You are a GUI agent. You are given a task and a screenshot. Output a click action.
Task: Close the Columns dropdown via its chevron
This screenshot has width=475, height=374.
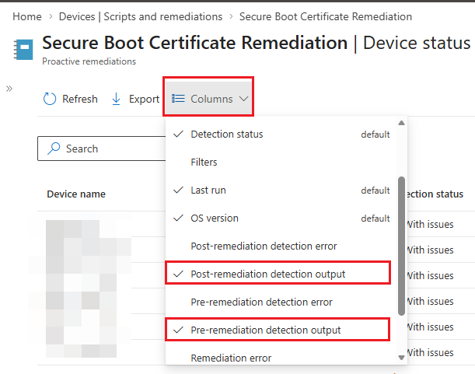(x=244, y=99)
